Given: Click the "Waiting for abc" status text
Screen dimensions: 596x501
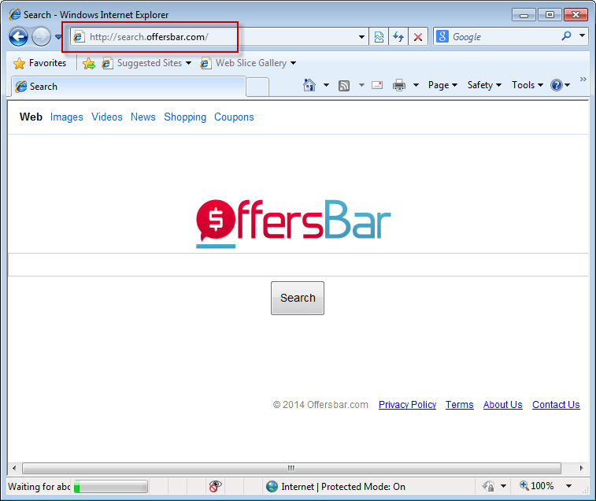Looking at the screenshot, I should (x=39, y=487).
